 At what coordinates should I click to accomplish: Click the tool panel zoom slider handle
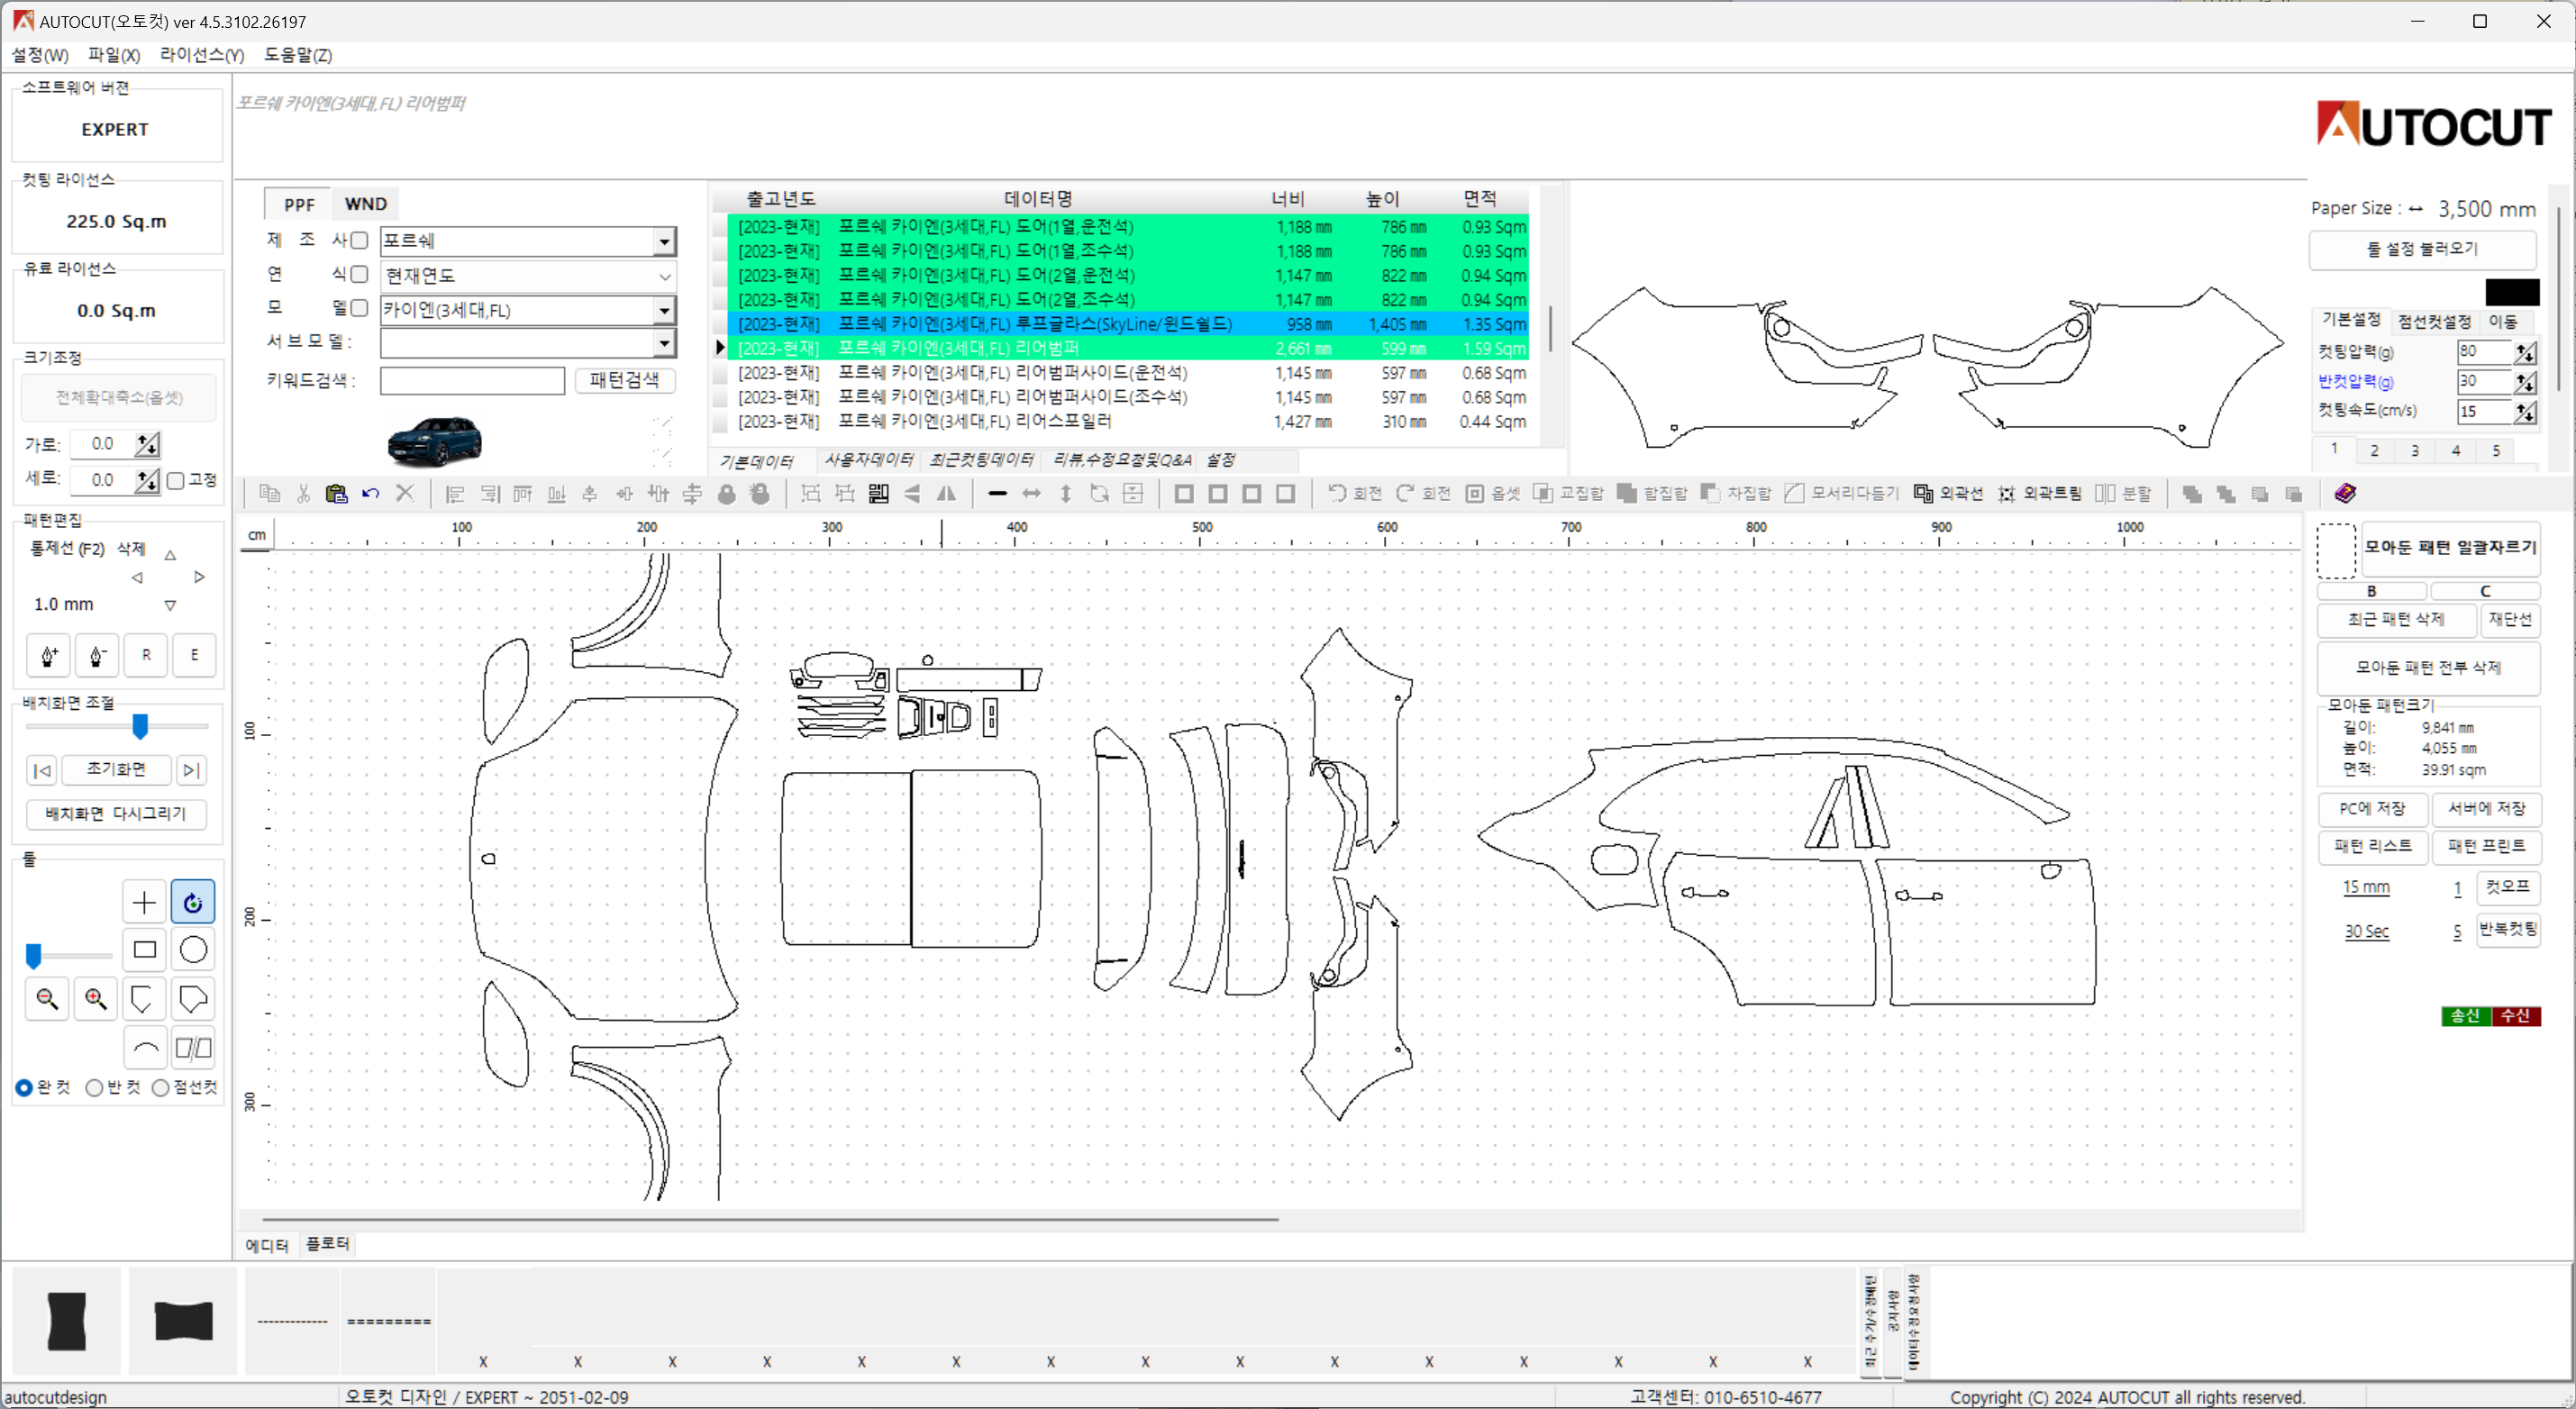point(33,956)
